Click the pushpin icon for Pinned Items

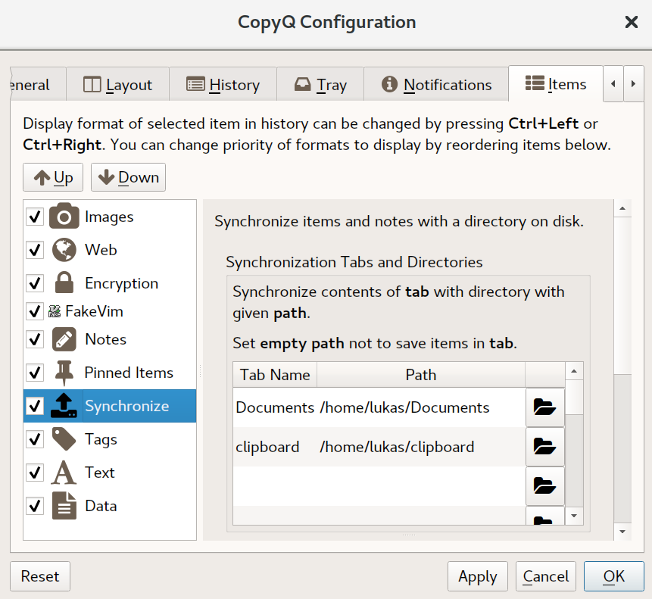(64, 373)
